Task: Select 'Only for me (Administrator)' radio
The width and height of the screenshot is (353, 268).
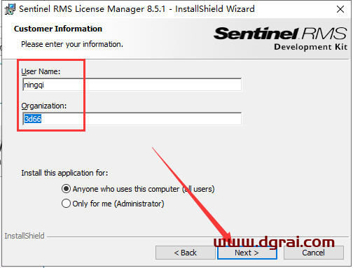Action: pos(66,204)
